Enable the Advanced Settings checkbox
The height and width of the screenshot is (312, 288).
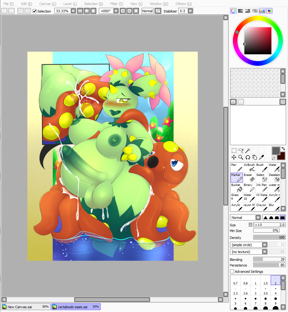(232, 272)
